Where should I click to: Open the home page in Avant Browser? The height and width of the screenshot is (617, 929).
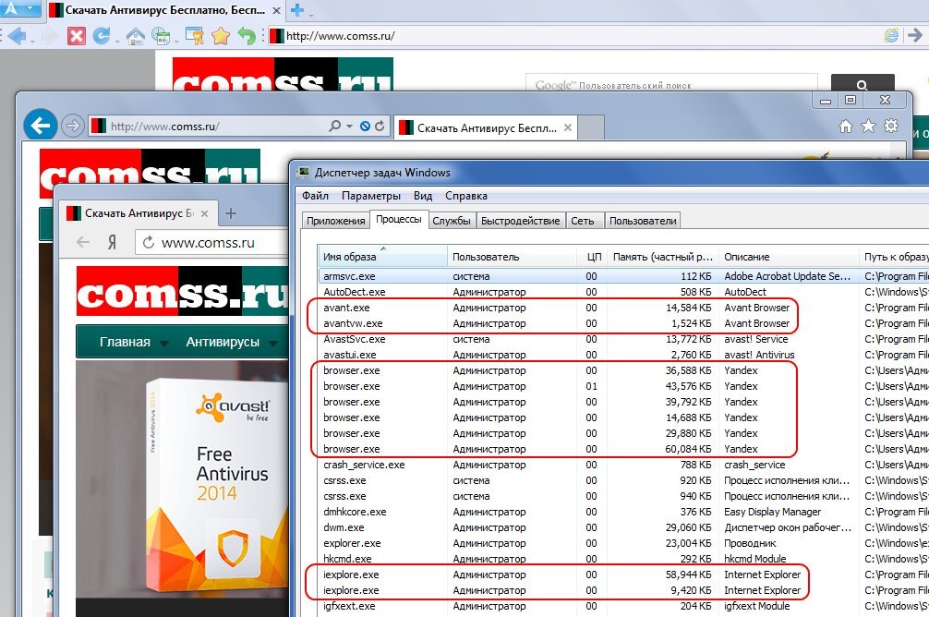[x=135, y=37]
